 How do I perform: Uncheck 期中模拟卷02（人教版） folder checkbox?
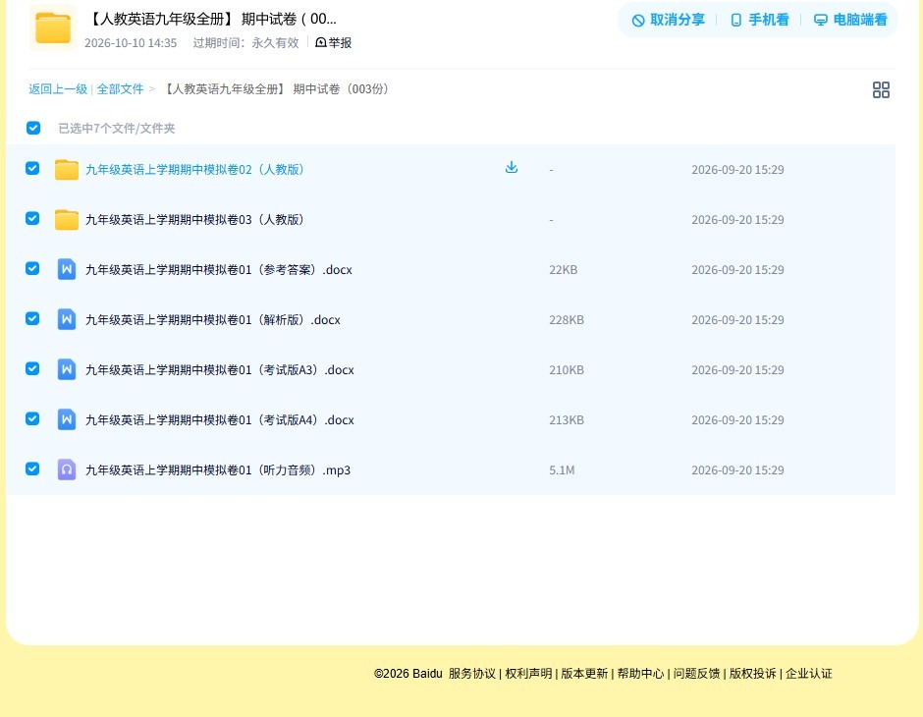[32, 168]
